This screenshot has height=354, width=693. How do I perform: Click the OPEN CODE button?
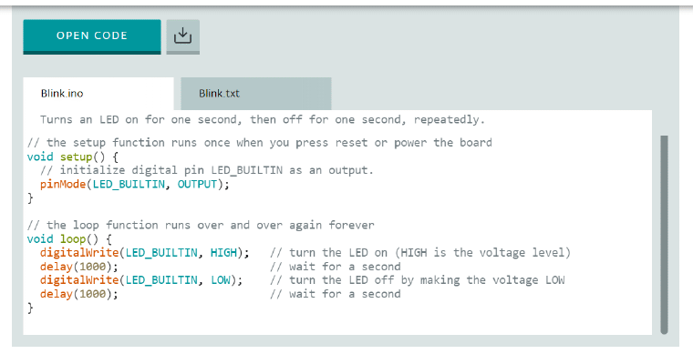point(92,36)
